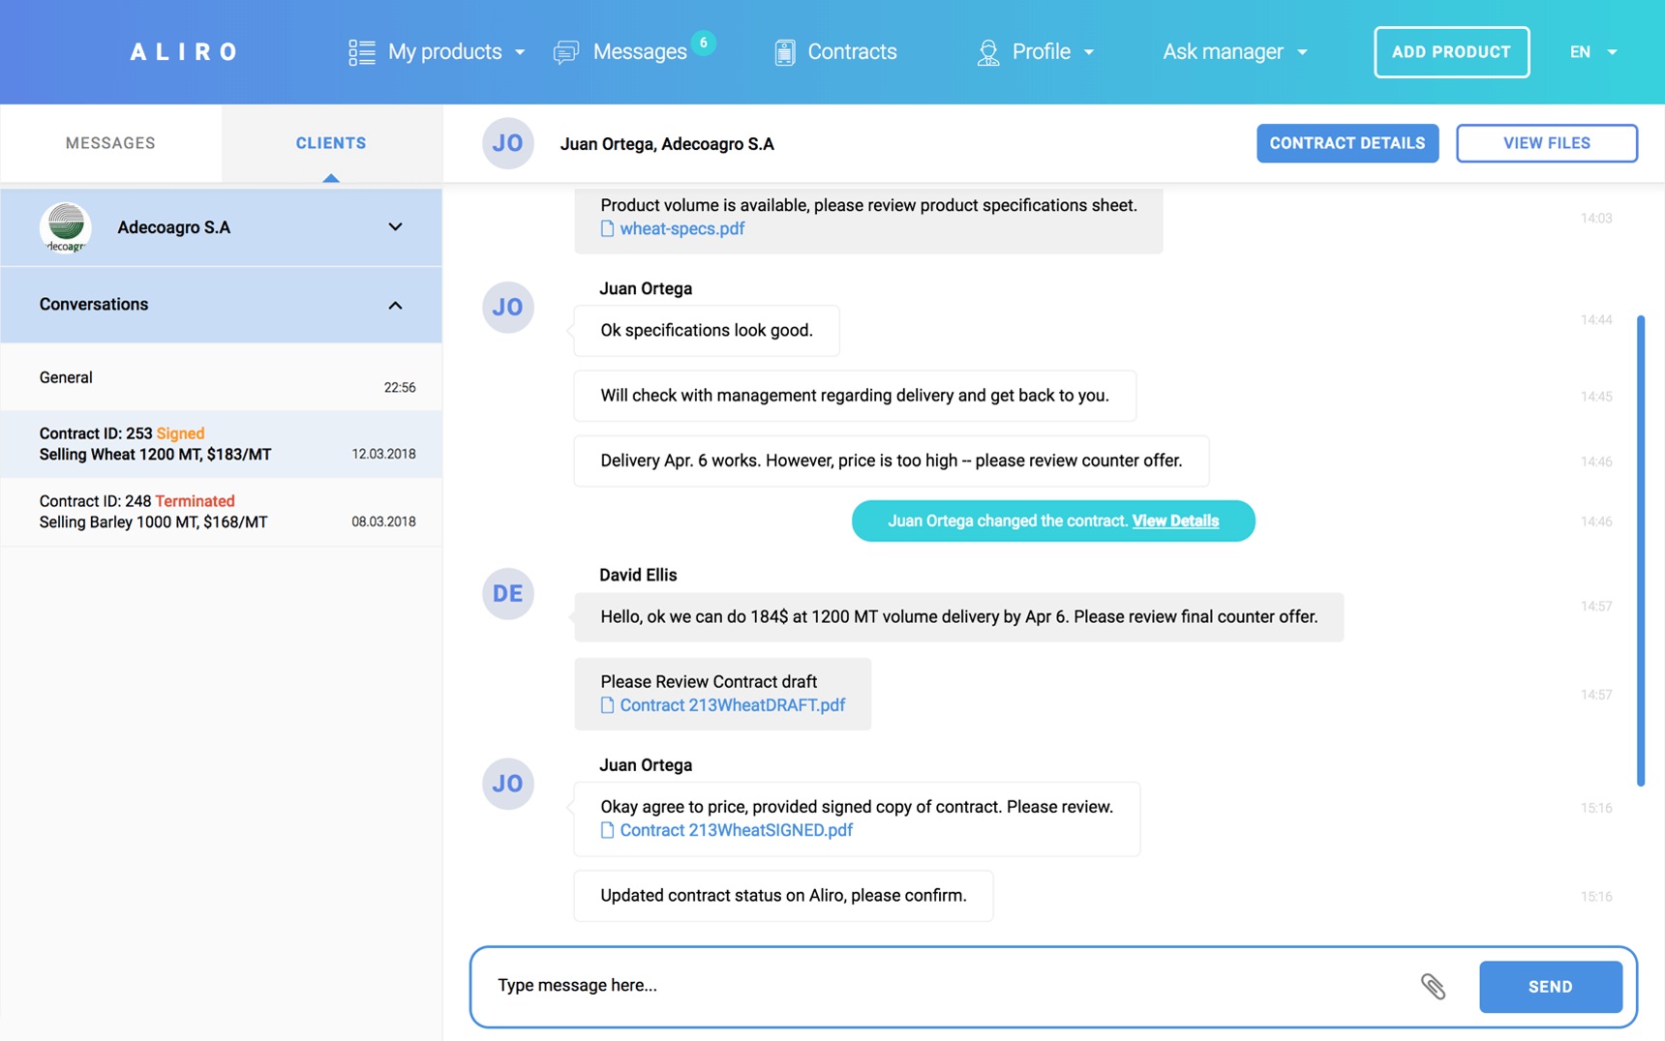
Task: Click the chat vertical scrollbar
Action: coord(1641,550)
